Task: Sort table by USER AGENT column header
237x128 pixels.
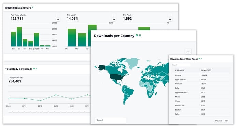Action: pos(180,70)
